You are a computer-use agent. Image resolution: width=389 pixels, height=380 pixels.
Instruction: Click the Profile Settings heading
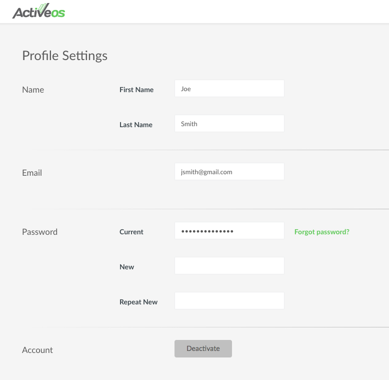click(x=65, y=56)
